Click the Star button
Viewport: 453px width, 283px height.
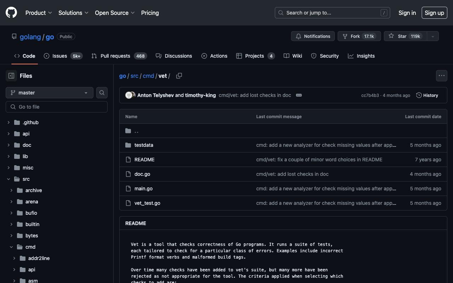[x=406, y=36]
